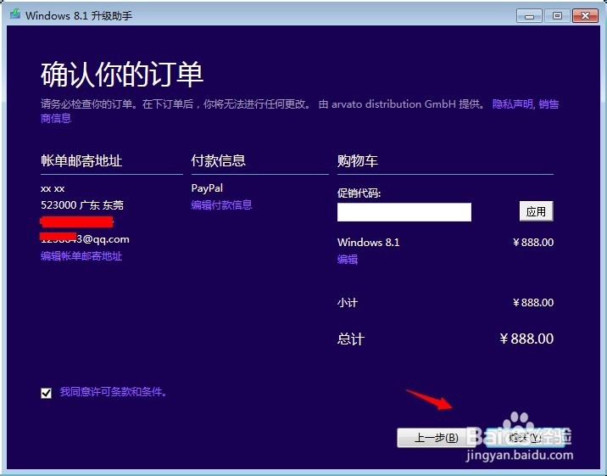This screenshot has height=476, width=607.
Task: Close the upgrade assistant window
Action: pos(585,16)
